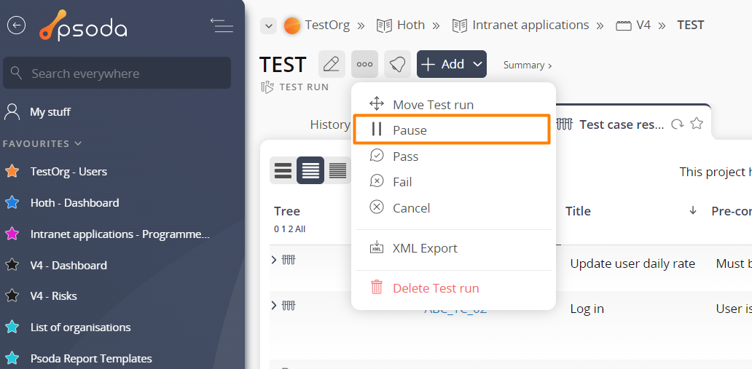Click the notification bell button
The width and height of the screenshot is (752, 369).
398,64
